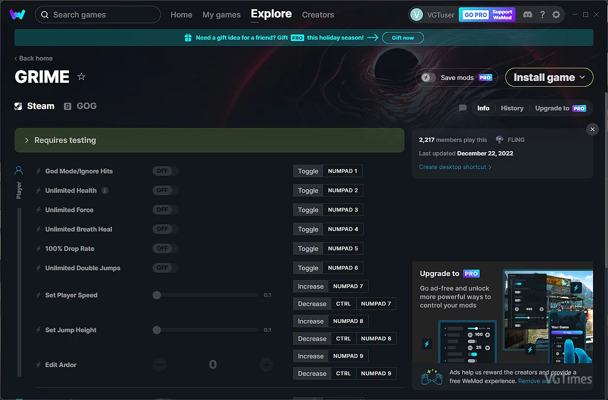608x400 pixels.
Task: Open the comments chat bubble icon
Action: (x=463, y=108)
